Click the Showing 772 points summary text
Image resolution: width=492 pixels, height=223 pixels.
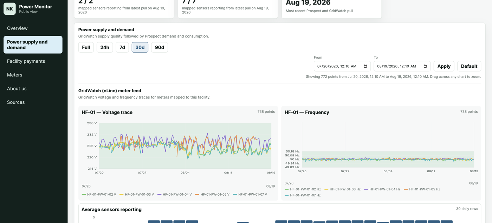click(393, 77)
